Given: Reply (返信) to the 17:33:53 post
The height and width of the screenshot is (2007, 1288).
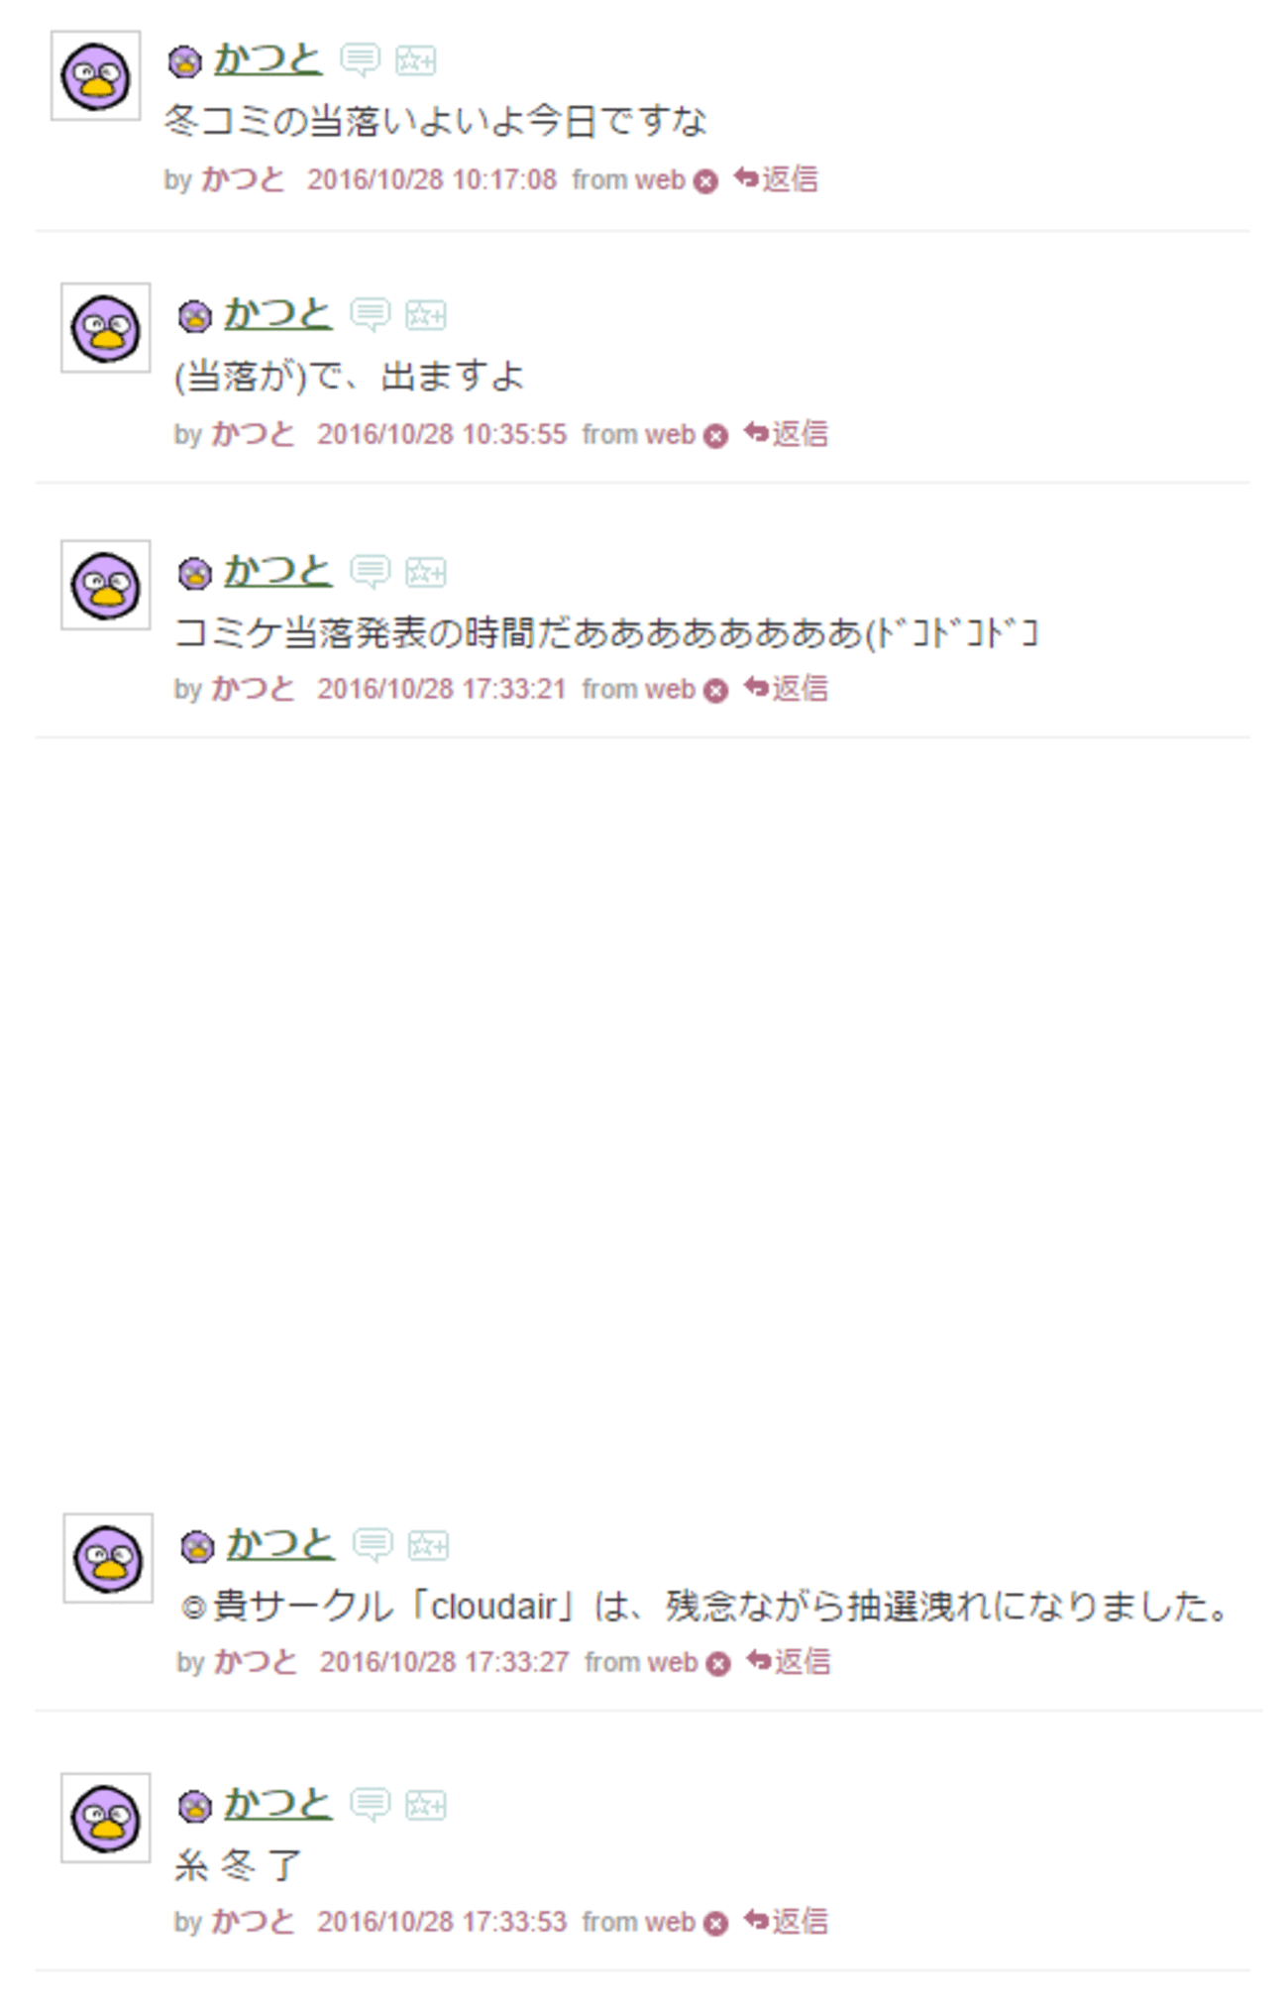Looking at the screenshot, I should click(786, 1922).
